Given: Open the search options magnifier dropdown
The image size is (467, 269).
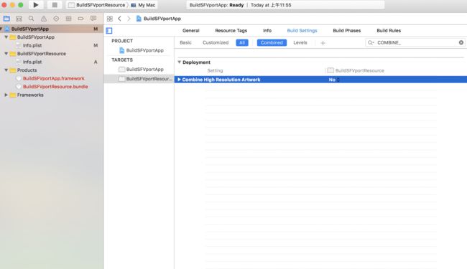Looking at the screenshot, I should [x=371, y=43].
